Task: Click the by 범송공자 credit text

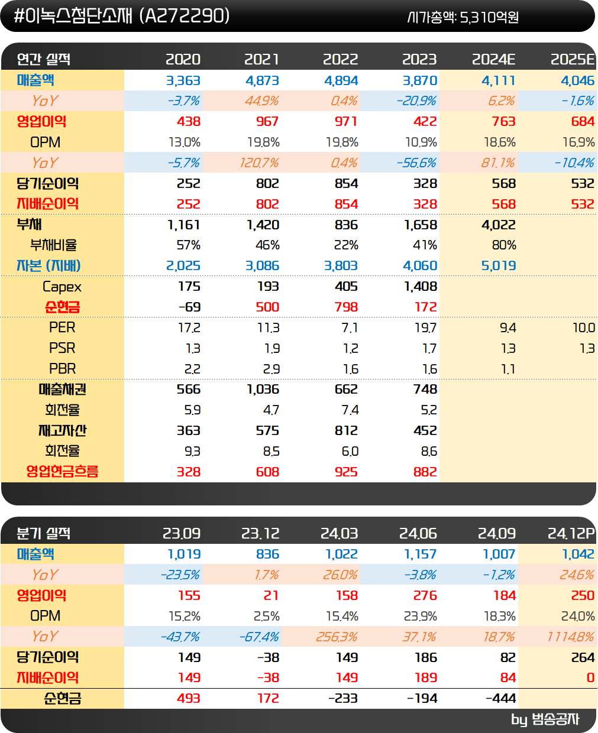Action: pyautogui.click(x=545, y=719)
